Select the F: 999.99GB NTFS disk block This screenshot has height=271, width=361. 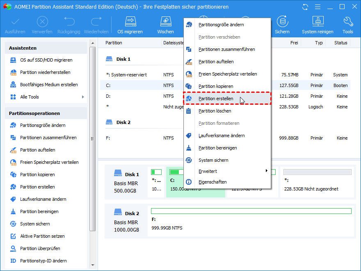pos(251,221)
